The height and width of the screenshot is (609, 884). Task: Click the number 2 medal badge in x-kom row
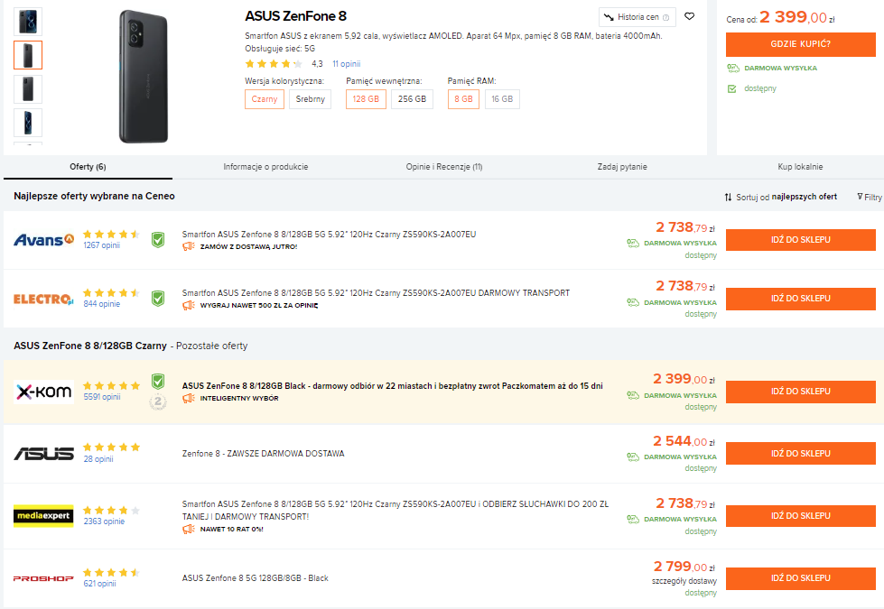158,401
